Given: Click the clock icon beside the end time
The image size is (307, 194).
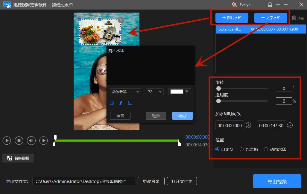Looking at the screenshot, I should coord(290,125).
